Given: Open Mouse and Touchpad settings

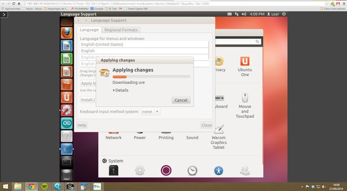Looking at the screenshot, I should pos(245,105).
